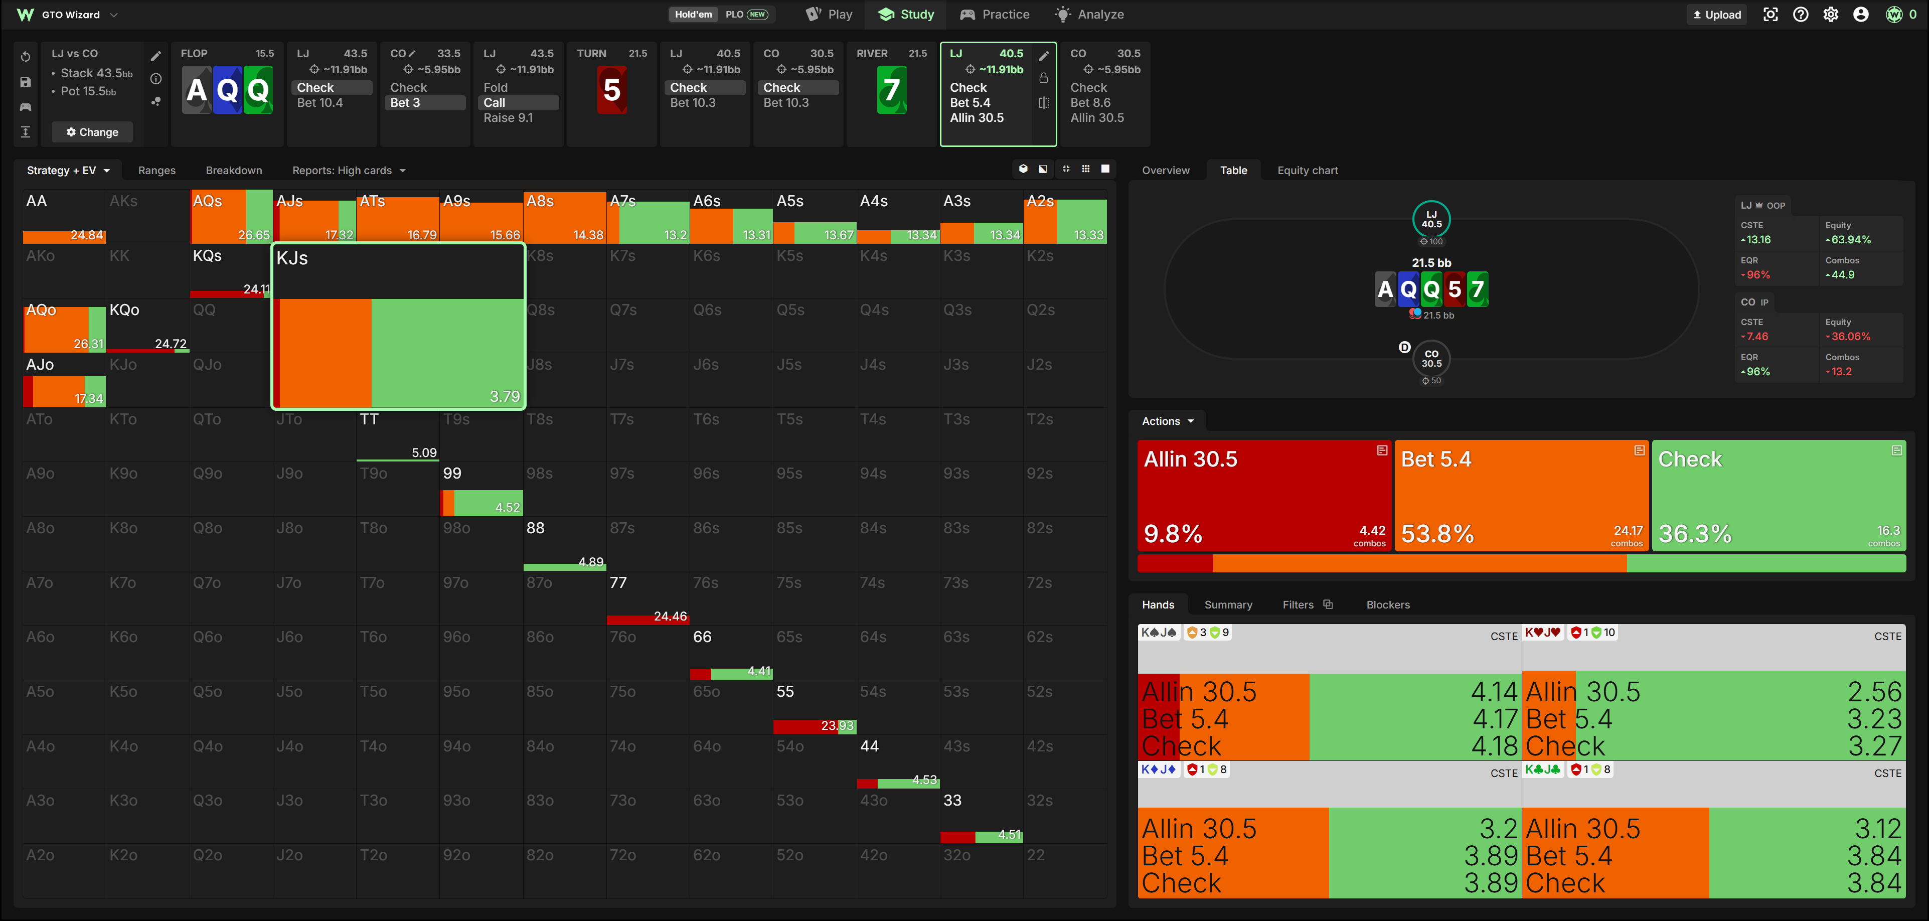
Task: Open the user account icon
Action: click(1861, 14)
